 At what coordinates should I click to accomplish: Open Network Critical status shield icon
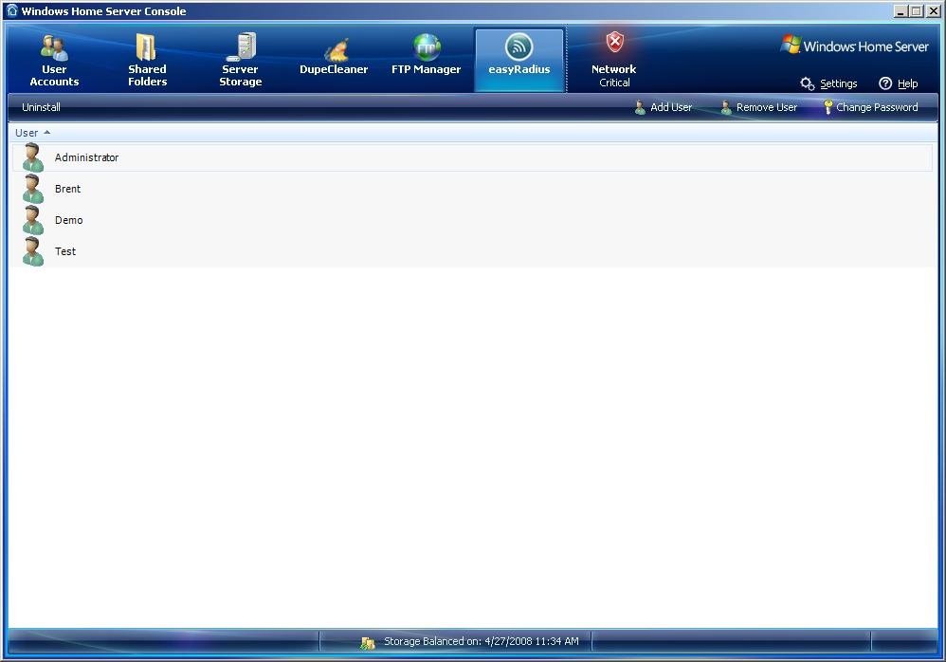click(x=614, y=43)
